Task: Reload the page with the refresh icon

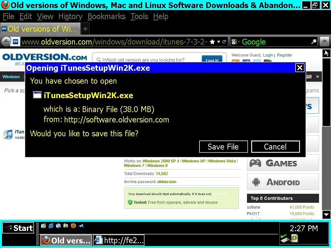Action: click(224, 42)
